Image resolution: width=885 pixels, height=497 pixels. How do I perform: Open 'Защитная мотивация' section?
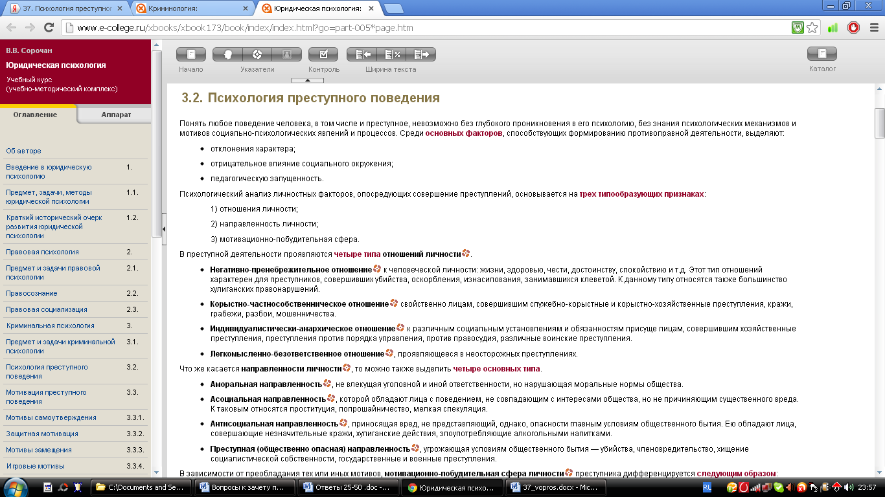(42, 434)
